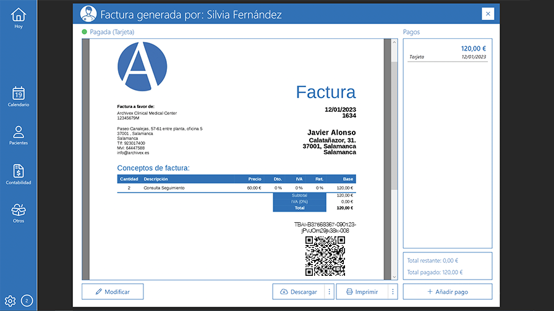The height and width of the screenshot is (311, 554).
Task: Open the Hoy home icon
Action: [x=19, y=17]
